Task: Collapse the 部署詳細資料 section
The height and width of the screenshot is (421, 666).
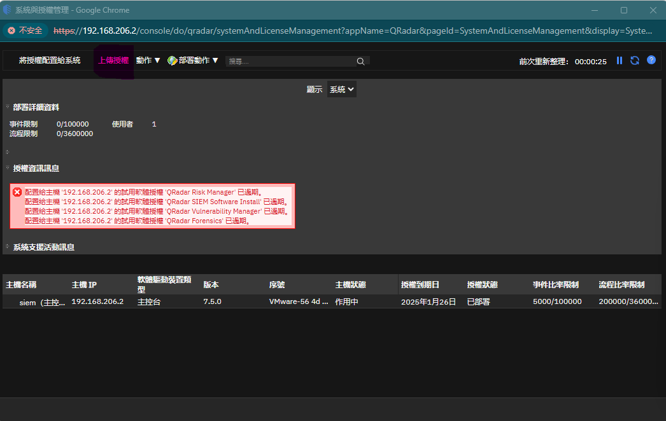Action: coord(8,107)
